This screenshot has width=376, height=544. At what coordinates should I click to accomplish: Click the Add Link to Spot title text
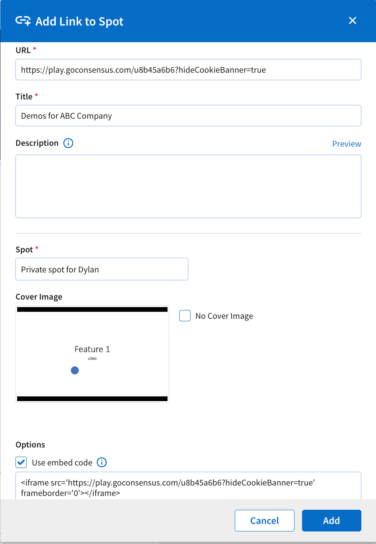(x=79, y=21)
